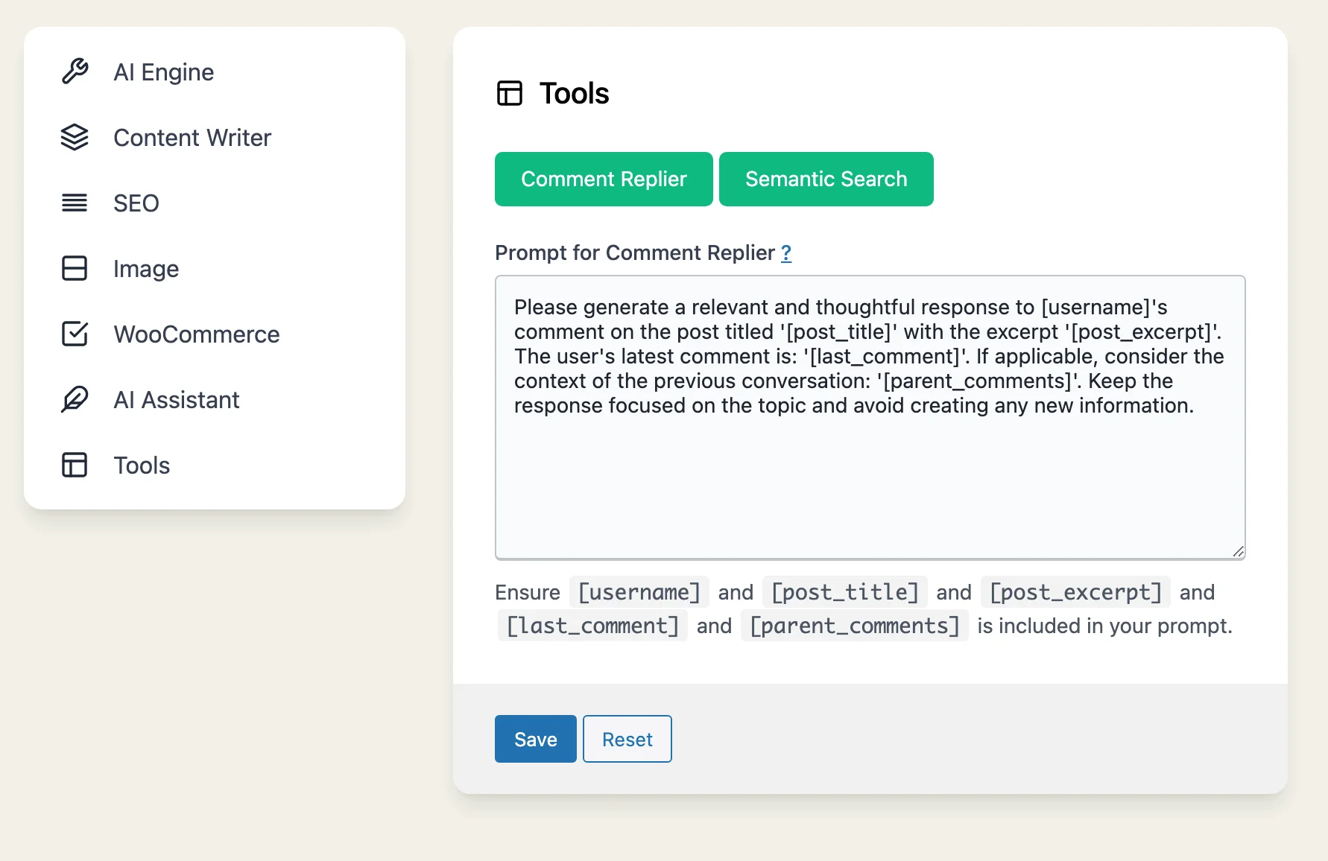Click the WooCommerce checkmark icon
The image size is (1328, 861).
(x=75, y=334)
